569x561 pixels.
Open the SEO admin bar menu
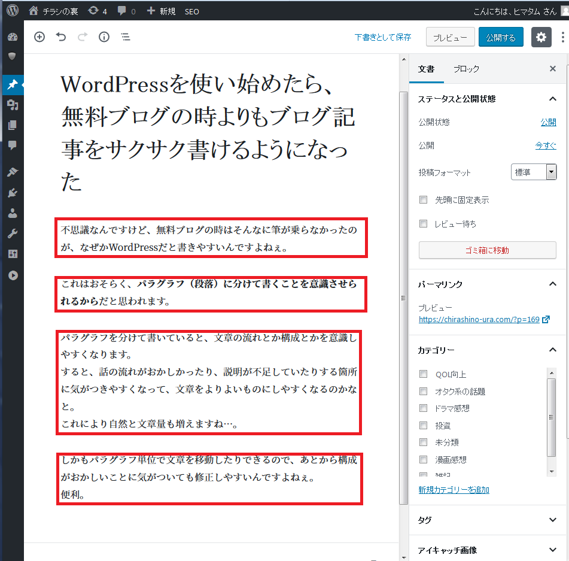point(191,11)
